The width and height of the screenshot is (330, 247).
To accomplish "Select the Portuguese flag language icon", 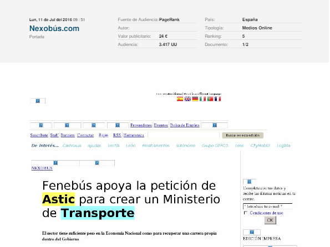I will 210,99.
